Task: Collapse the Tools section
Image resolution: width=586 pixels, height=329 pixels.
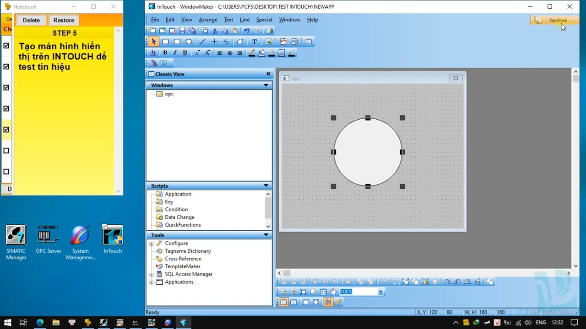Action: [266, 235]
